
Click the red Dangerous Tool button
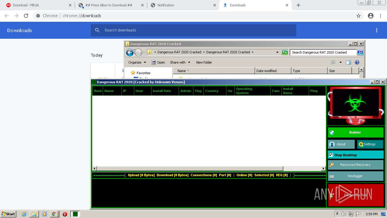[356, 195]
